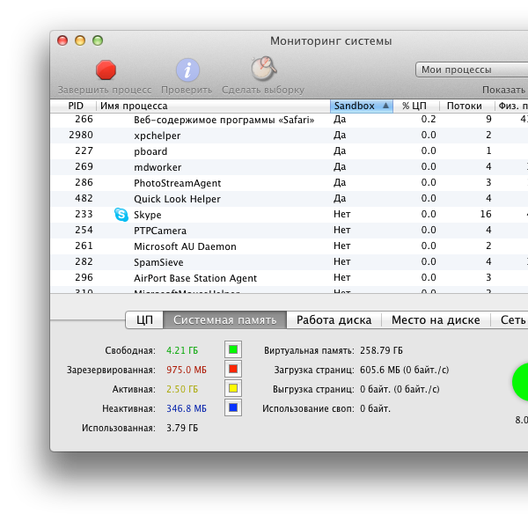The width and height of the screenshot is (528, 521).
Task: Sort by the PID column header
Action: 73,106
